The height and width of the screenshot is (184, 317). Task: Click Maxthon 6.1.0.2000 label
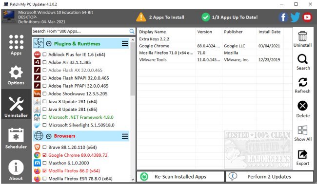point(69,163)
